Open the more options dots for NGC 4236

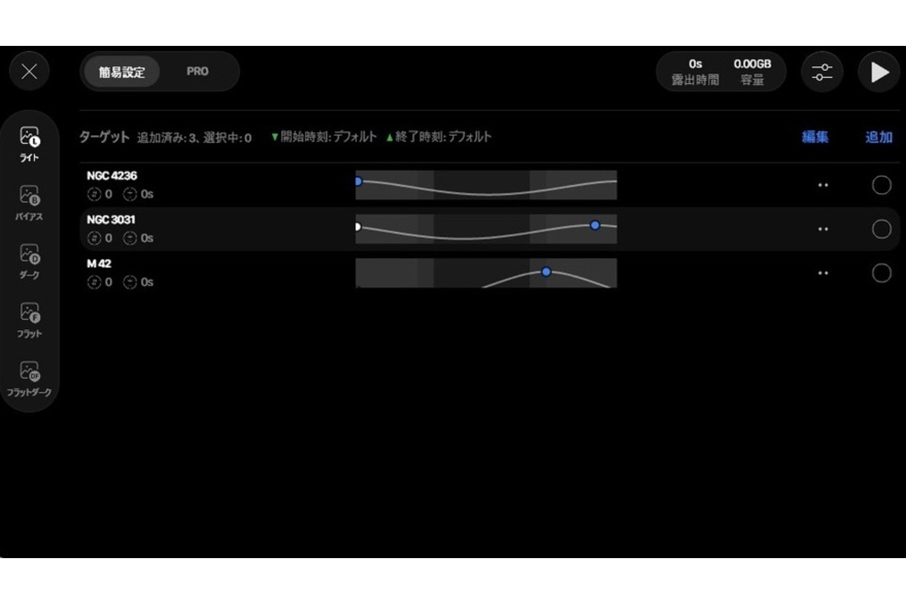(x=823, y=185)
